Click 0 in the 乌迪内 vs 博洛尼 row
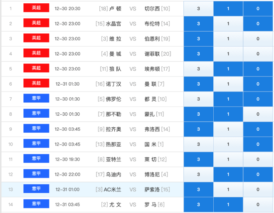 pos(258,174)
